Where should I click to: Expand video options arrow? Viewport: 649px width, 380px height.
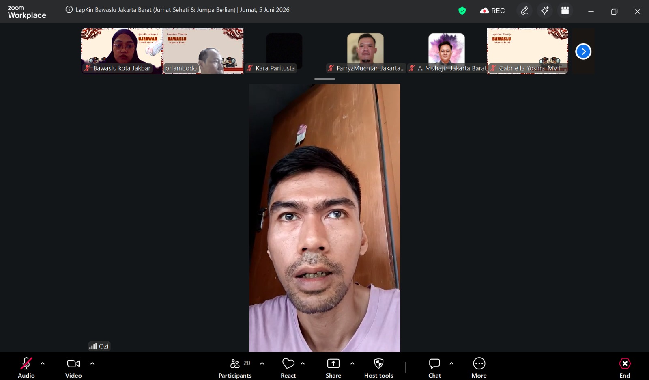tap(92, 363)
